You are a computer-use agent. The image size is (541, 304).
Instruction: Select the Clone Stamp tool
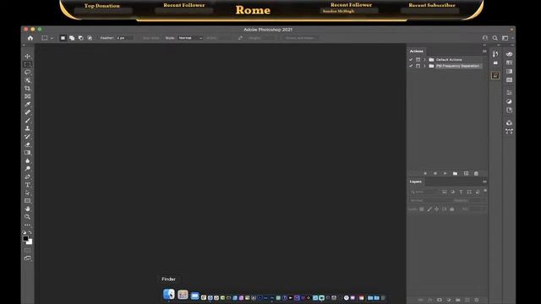click(x=28, y=128)
